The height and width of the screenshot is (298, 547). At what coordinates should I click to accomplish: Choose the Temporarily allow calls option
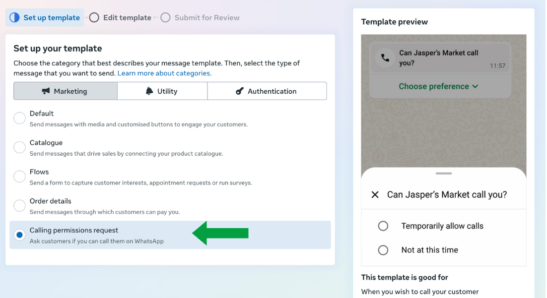[383, 226]
